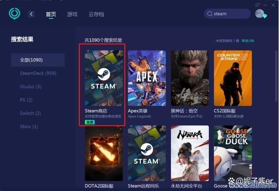Filter results by Xbox (1)
This screenshot has width=279, height=191.
click(x=29, y=126)
